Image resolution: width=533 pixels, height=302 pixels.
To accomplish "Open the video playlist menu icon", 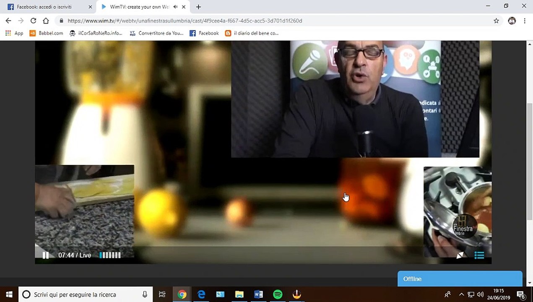I will click(479, 255).
